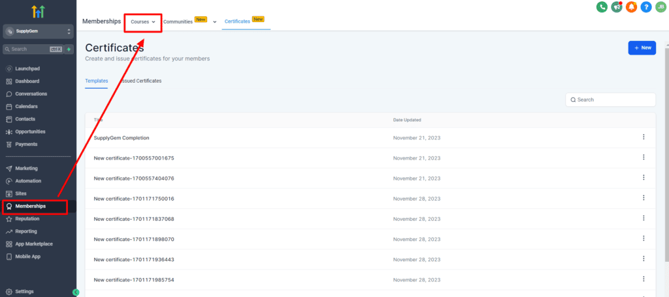Open the Certificates tab in Memberships
The width and height of the screenshot is (669, 297).
tap(237, 21)
